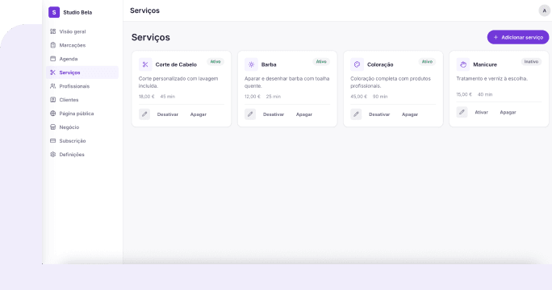The height and width of the screenshot is (290, 552).
Task: Edit the Manicure service with pencil icon
Action: (462, 112)
